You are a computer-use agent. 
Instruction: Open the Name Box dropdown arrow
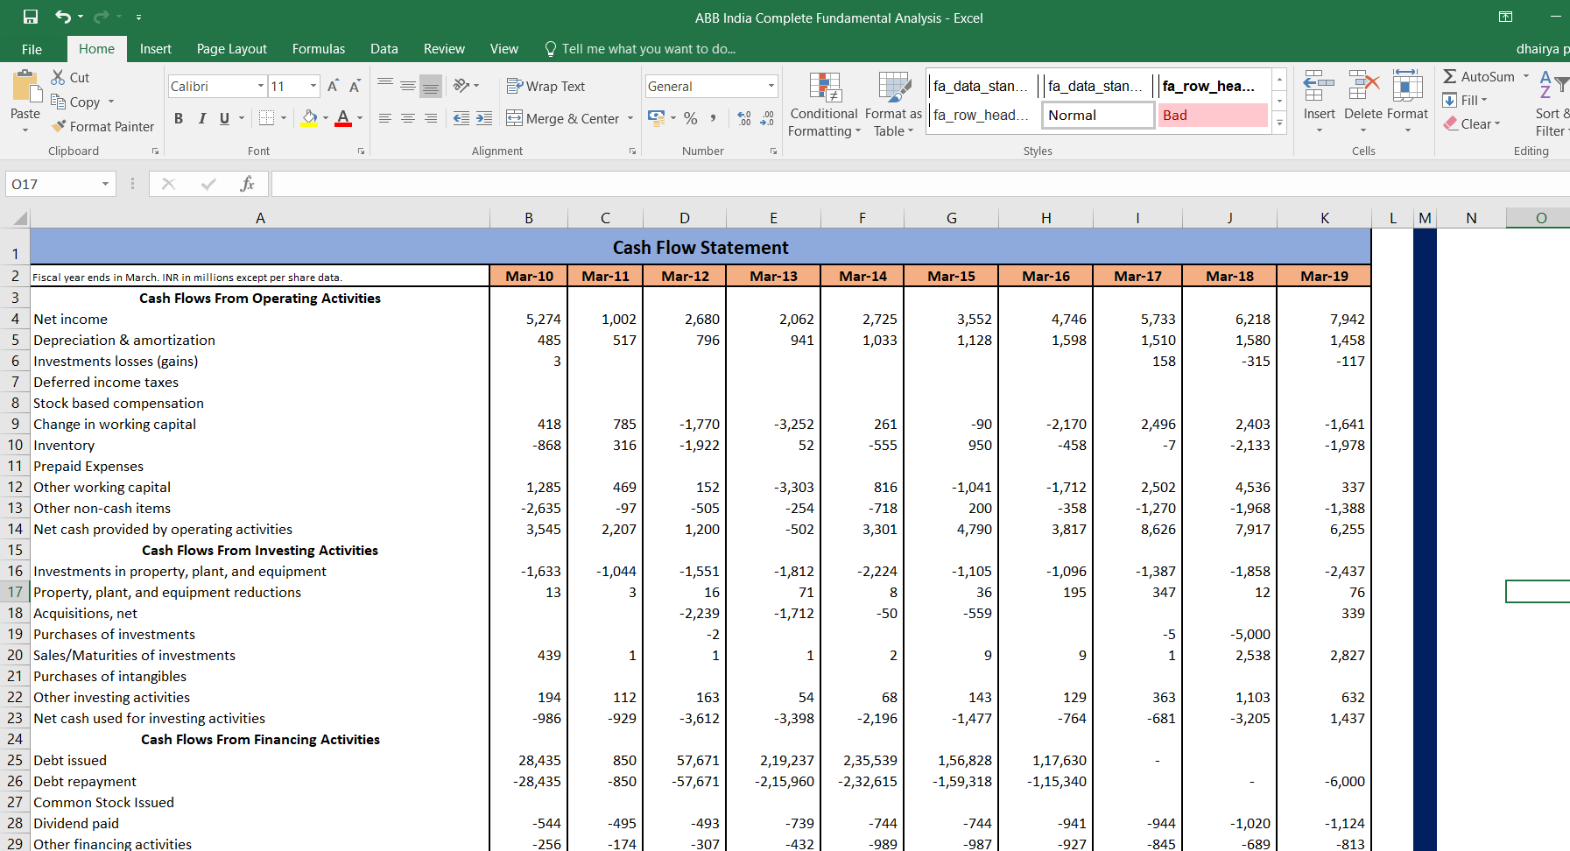[105, 184]
